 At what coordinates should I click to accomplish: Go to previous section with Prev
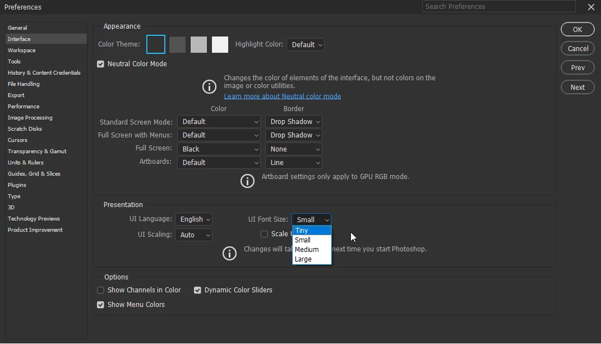point(577,68)
